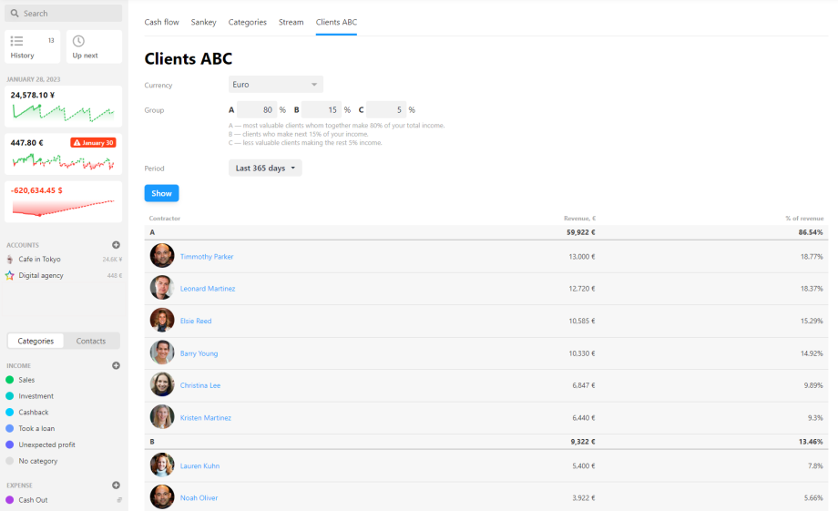Add a new account with plus icon
Viewport: 838px width, 511px height.
[116, 245]
